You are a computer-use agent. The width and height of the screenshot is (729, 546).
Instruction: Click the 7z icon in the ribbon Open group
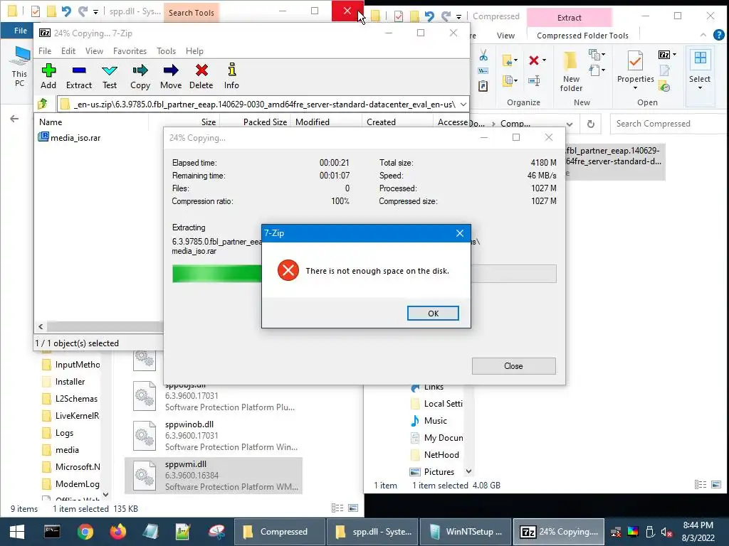pos(664,55)
